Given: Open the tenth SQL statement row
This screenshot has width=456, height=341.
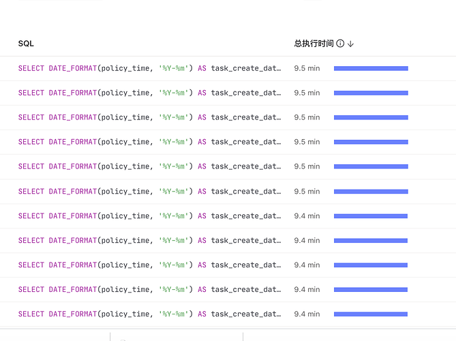Looking at the screenshot, I should coord(149,289).
